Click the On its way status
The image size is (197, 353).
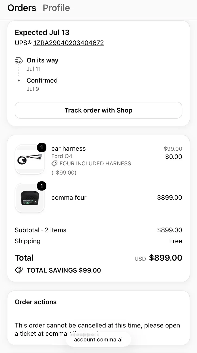[x=42, y=60]
